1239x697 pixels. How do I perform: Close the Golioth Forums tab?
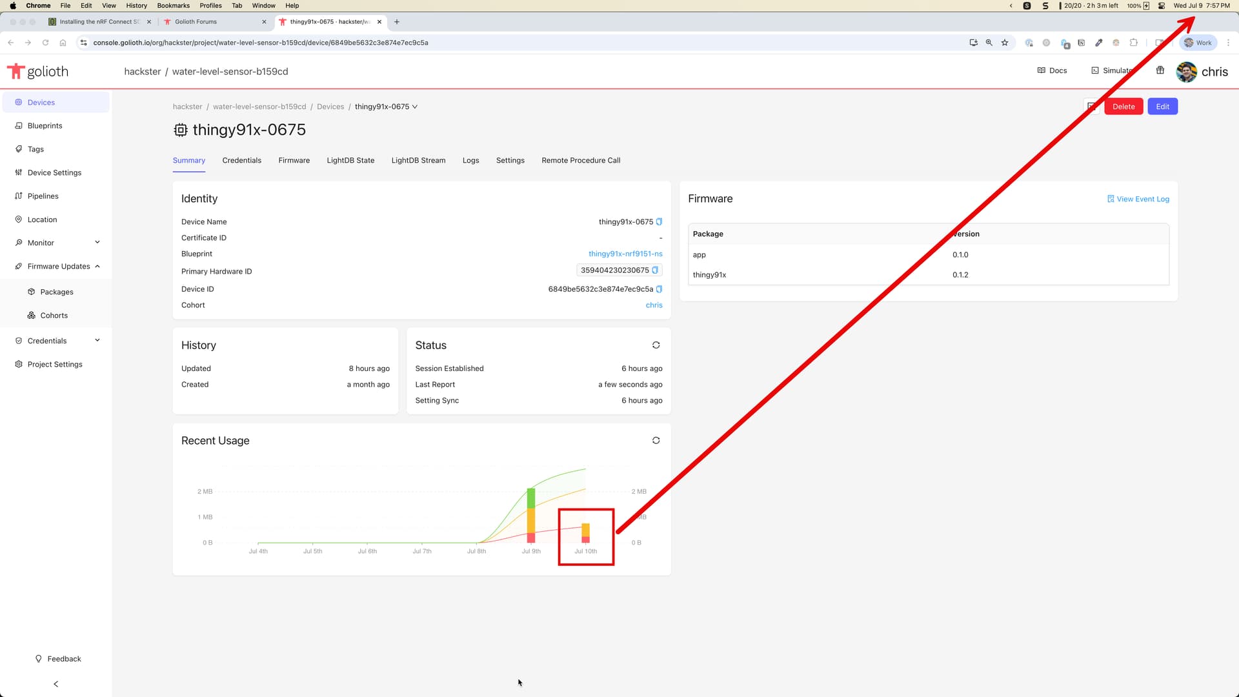tap(264, 22)
